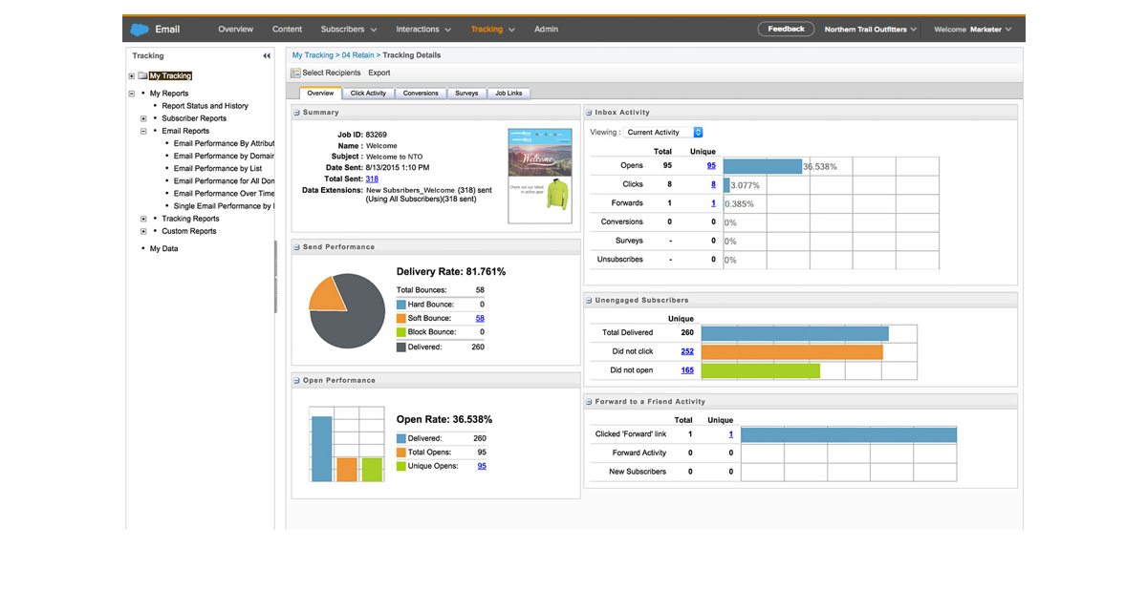Open the Soft Bounce 58 link
The width and height of the screenshot is (1147, 611).
[x=479, y=318]
